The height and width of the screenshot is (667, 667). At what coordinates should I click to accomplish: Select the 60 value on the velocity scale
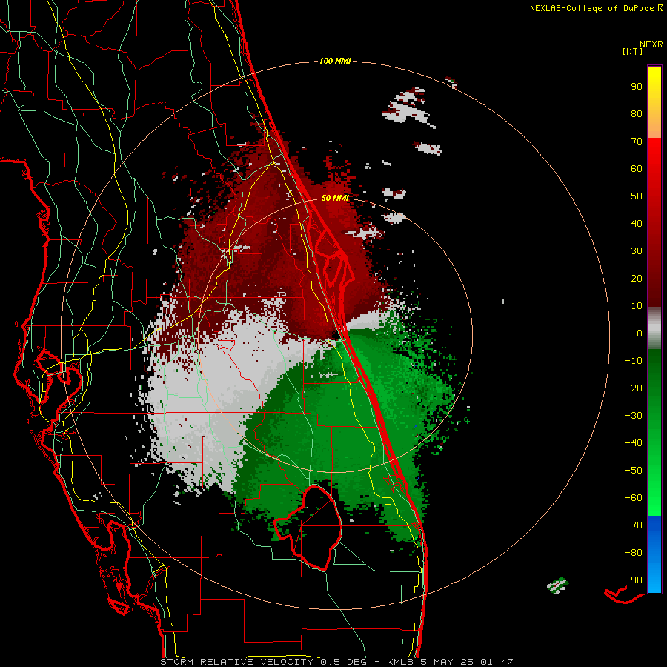pyautogui.click(x=637, y=169)
